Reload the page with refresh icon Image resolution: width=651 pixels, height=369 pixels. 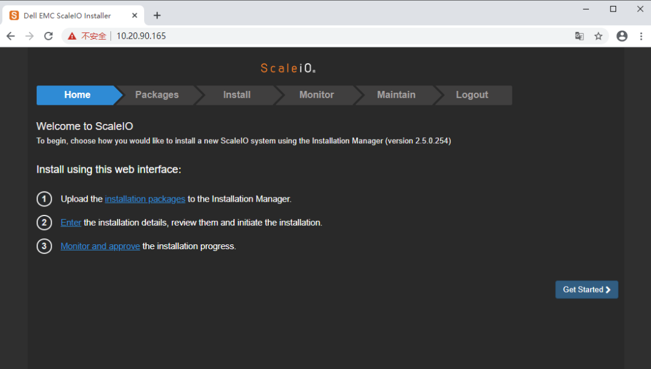click(48, 36)
